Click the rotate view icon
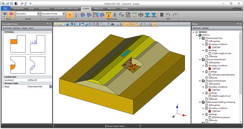This screenshot has width=244, height=129. [109, 24]
